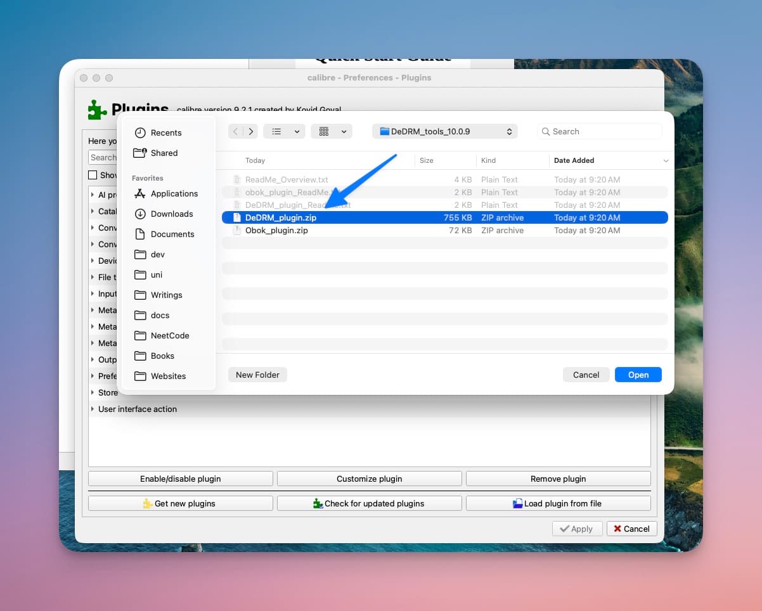Check for updated plugins

point(370,503)
